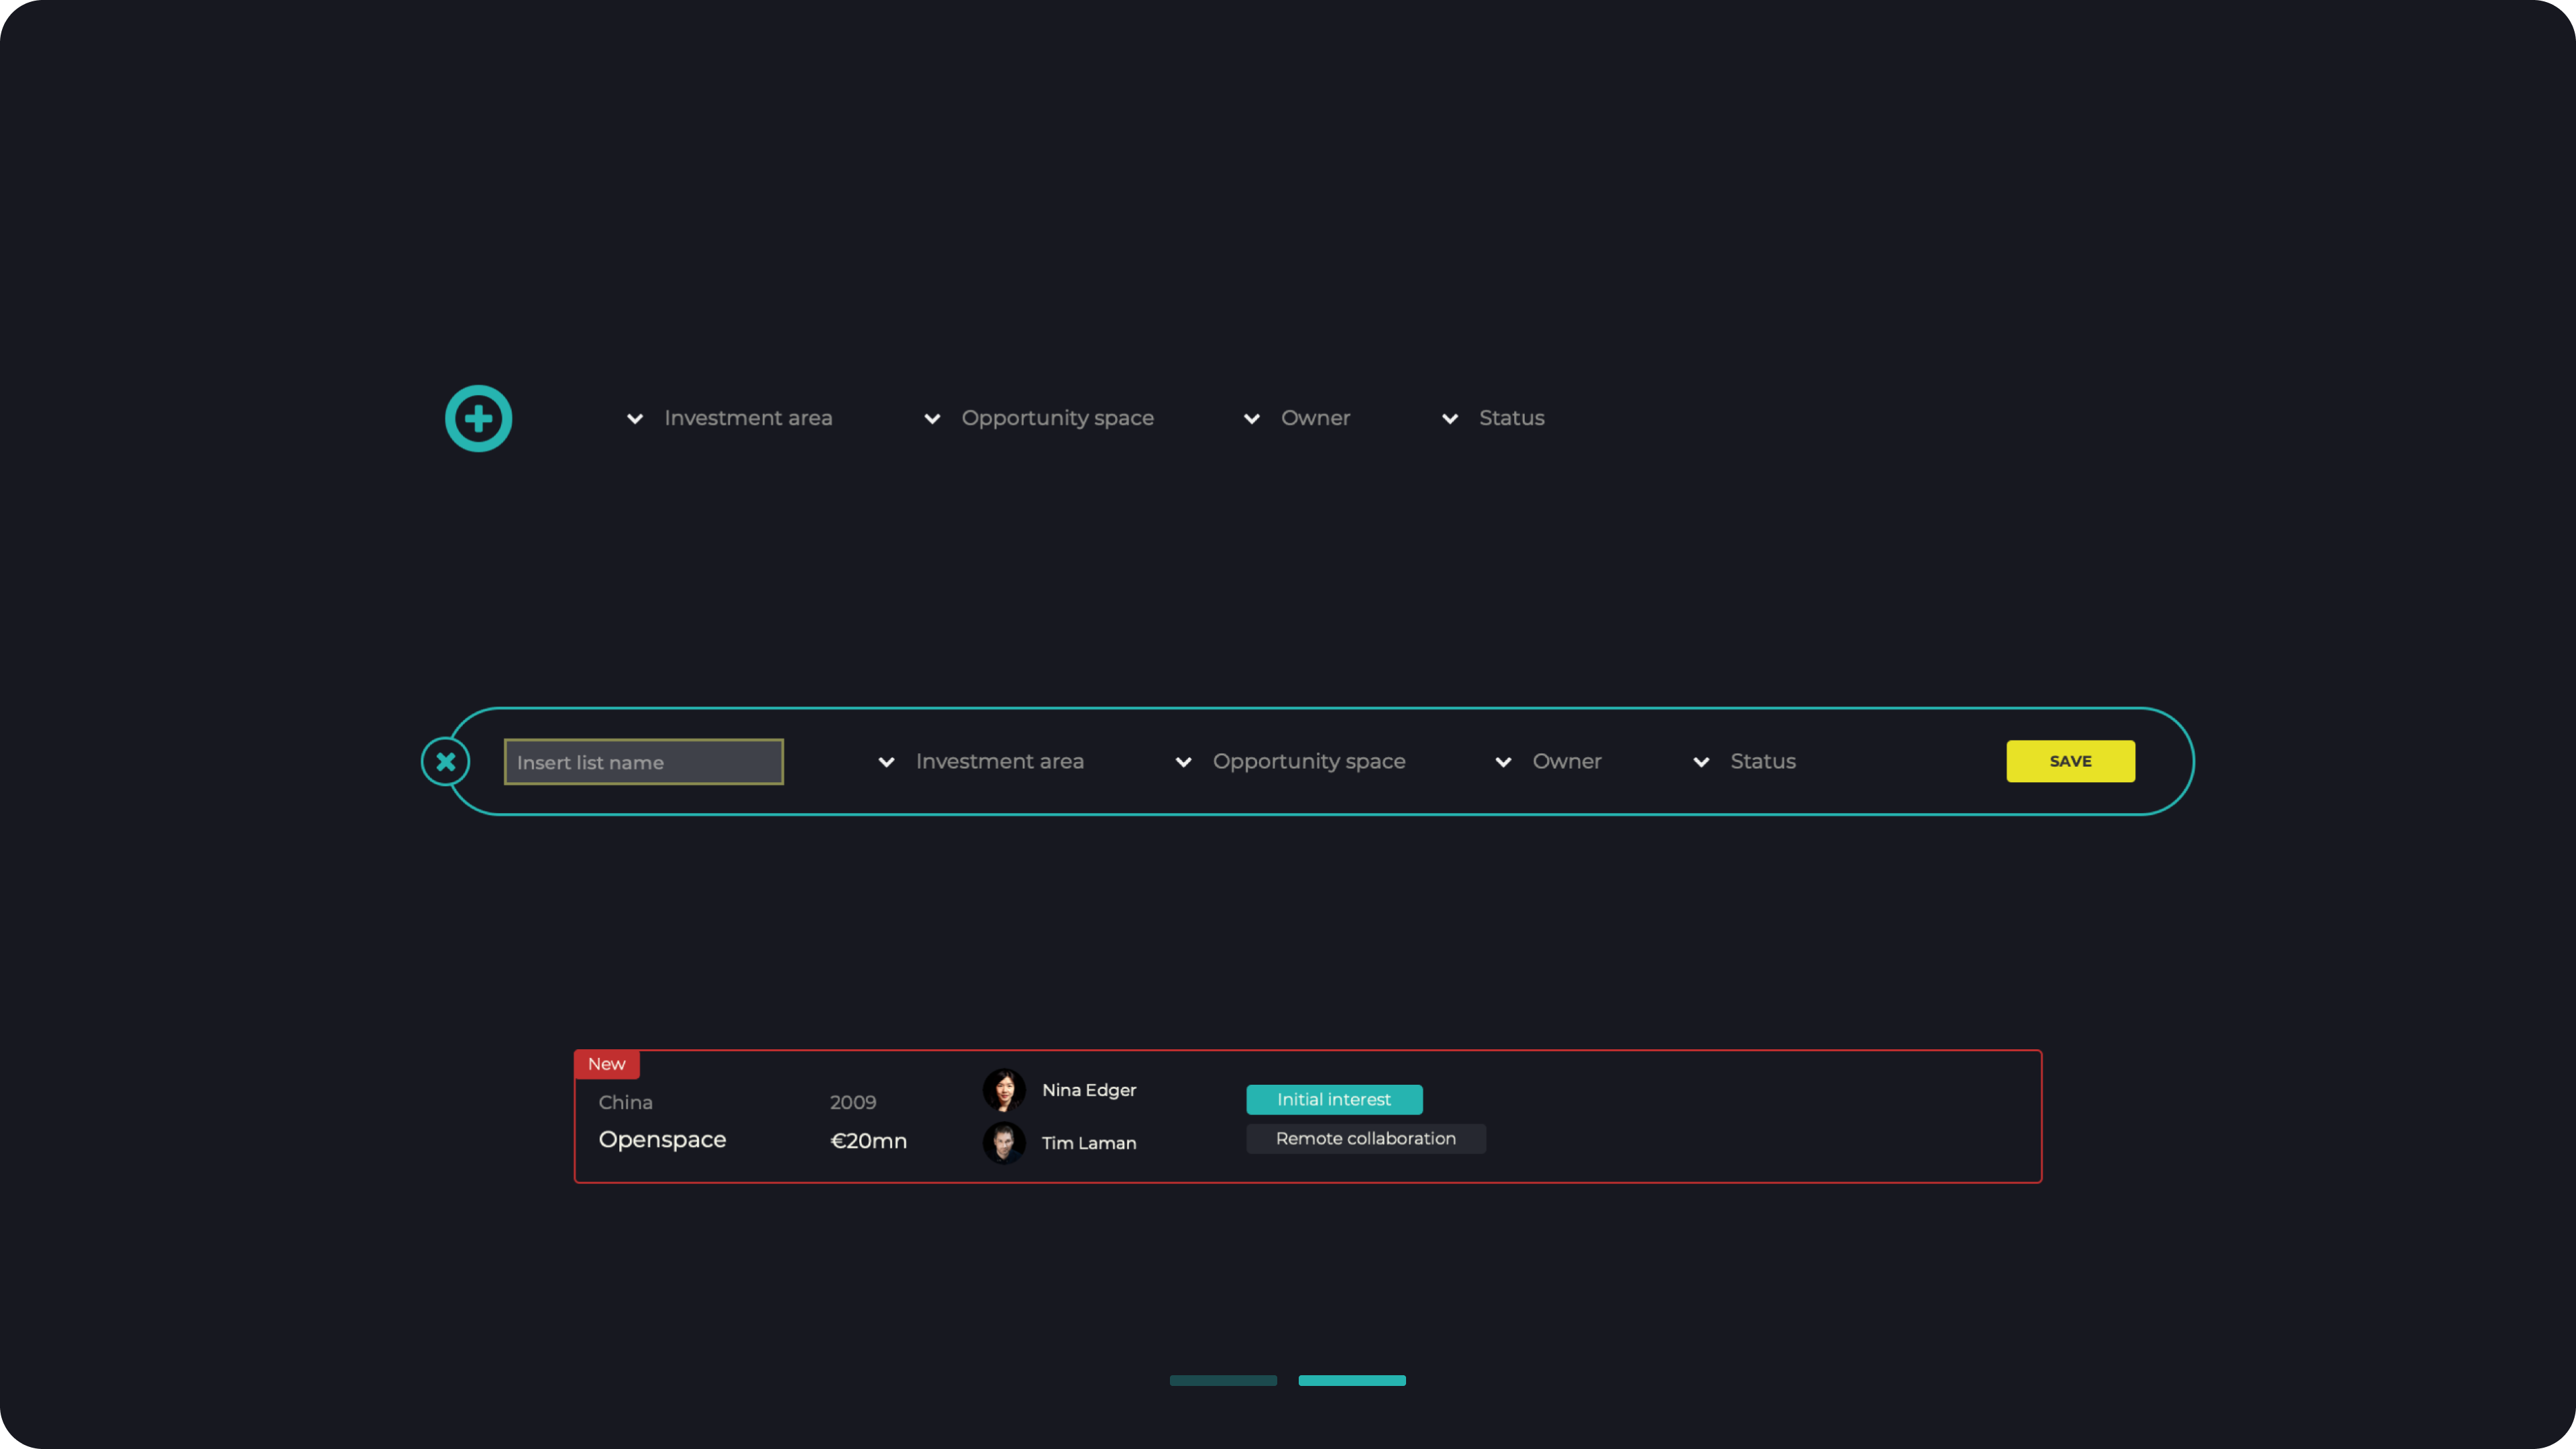Click Tim Laman's avatar photo
Viewport: 2576px width, 1449px height.
pyautogui.click(x=1004, y=1142)
